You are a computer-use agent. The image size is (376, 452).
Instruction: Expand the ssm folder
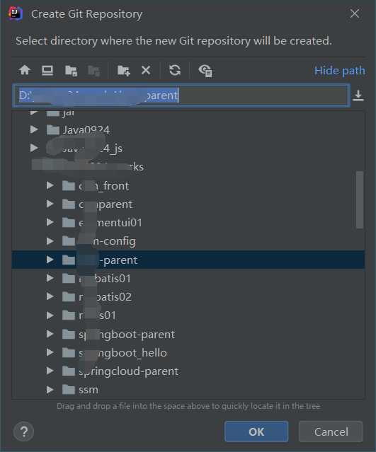(x=50, y=390)
